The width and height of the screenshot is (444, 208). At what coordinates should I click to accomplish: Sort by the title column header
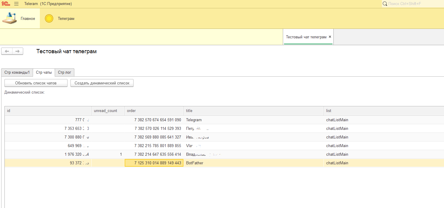253,111
